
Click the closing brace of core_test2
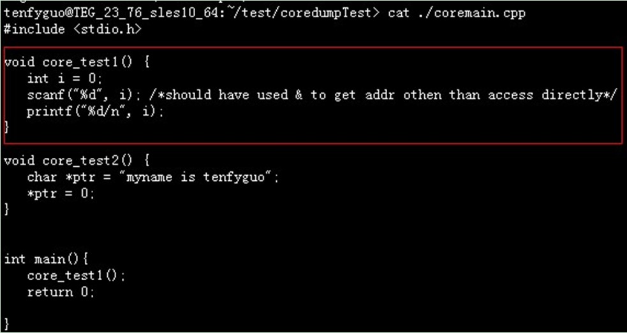[6, 209]
